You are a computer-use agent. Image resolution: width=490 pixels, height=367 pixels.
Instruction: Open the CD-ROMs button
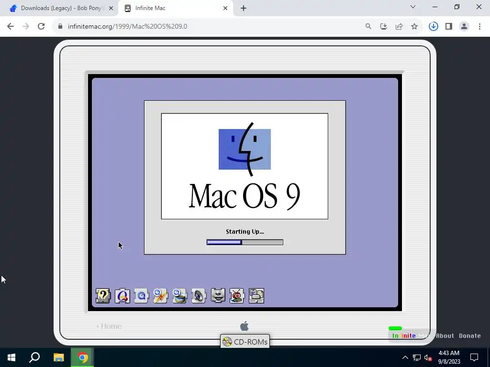click(245, 342)
